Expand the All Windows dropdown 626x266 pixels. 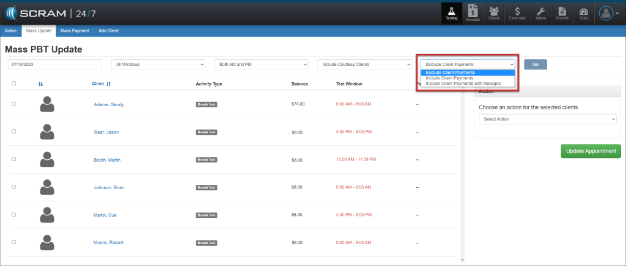coord(158,64)
